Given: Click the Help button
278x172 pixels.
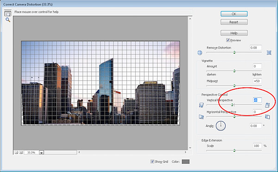Looking at the screenshot, I should point(234,33).
